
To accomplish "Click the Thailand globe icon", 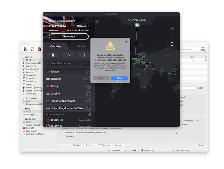I will [84, 79].
